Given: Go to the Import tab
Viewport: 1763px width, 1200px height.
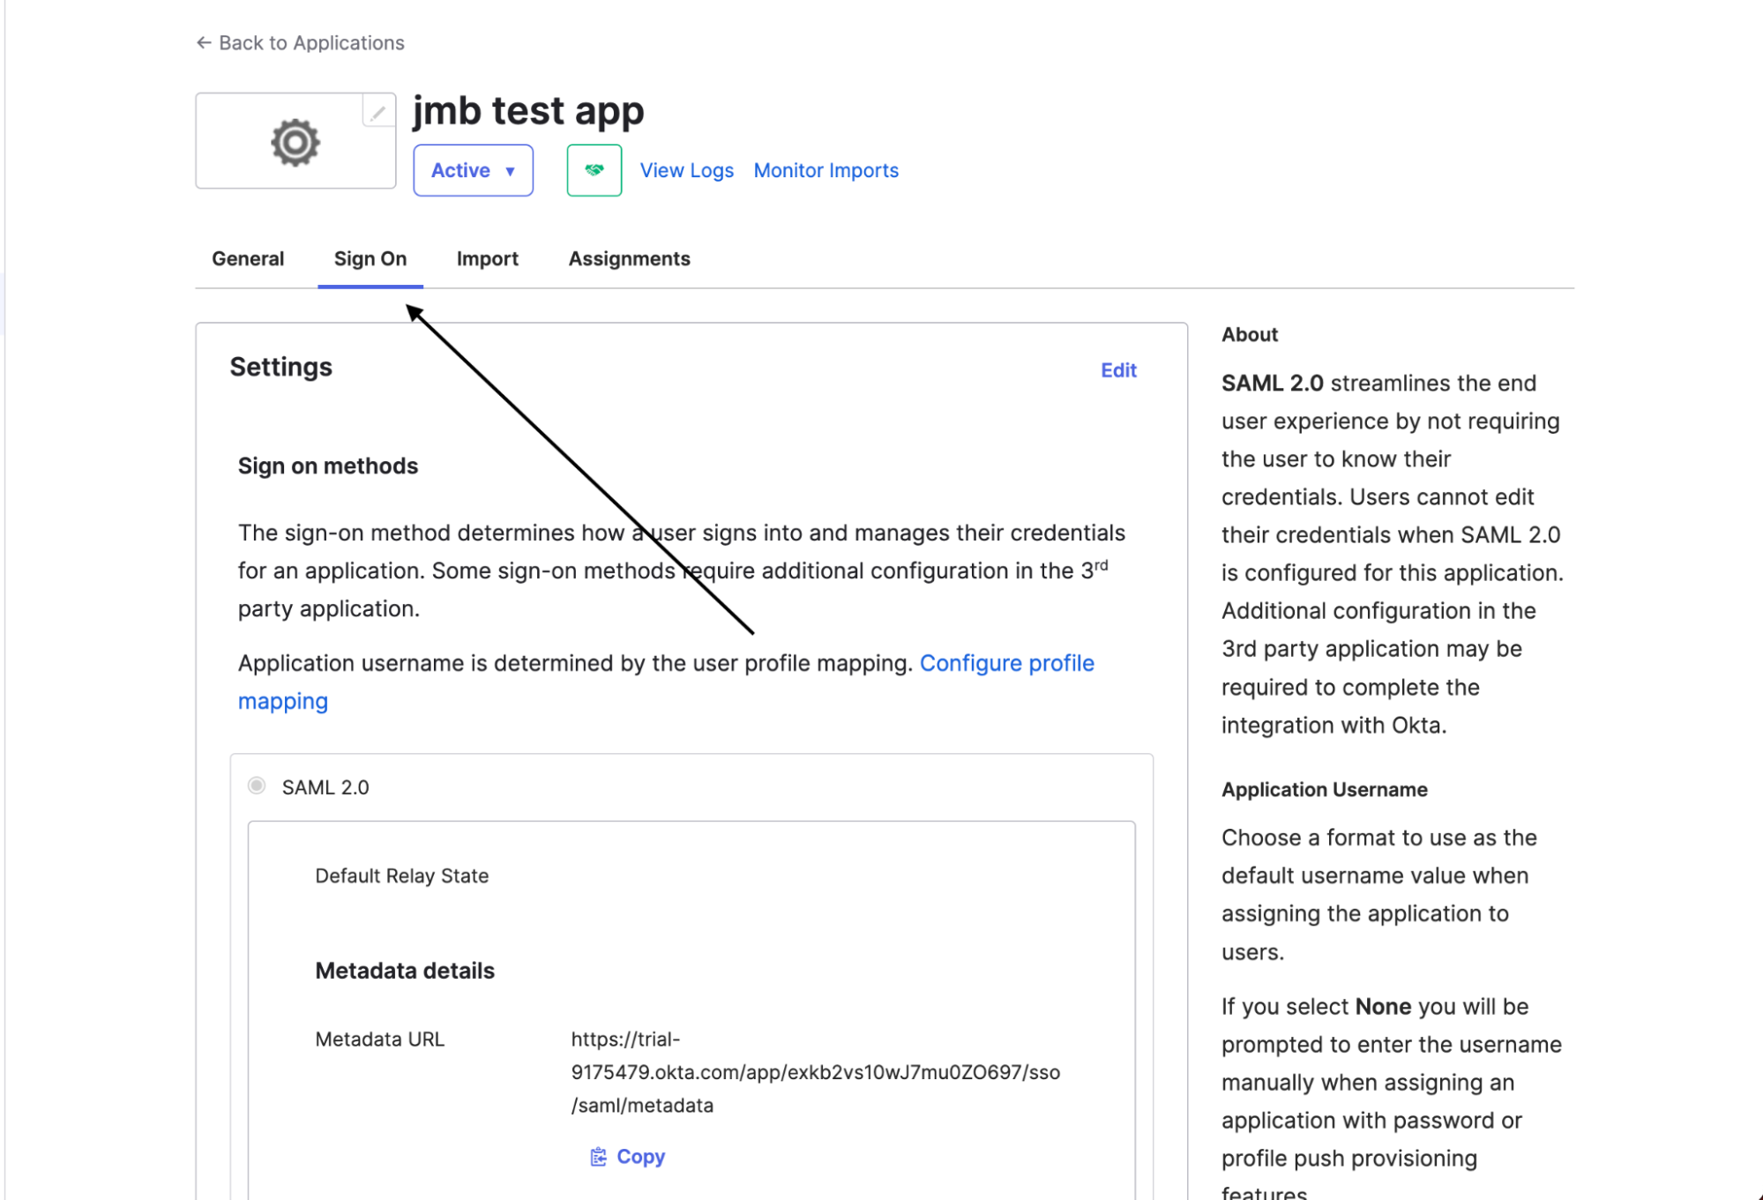Looking at the screenshot, I should pyautogui.click(x=488, y=258).
